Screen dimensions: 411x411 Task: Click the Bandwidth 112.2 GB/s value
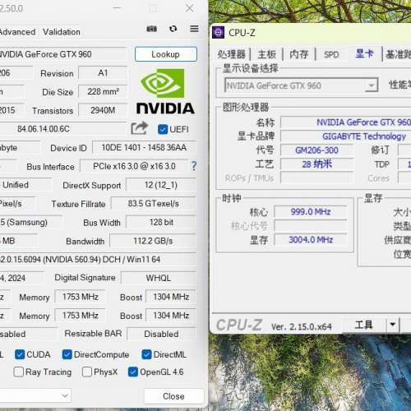(153, 241)
